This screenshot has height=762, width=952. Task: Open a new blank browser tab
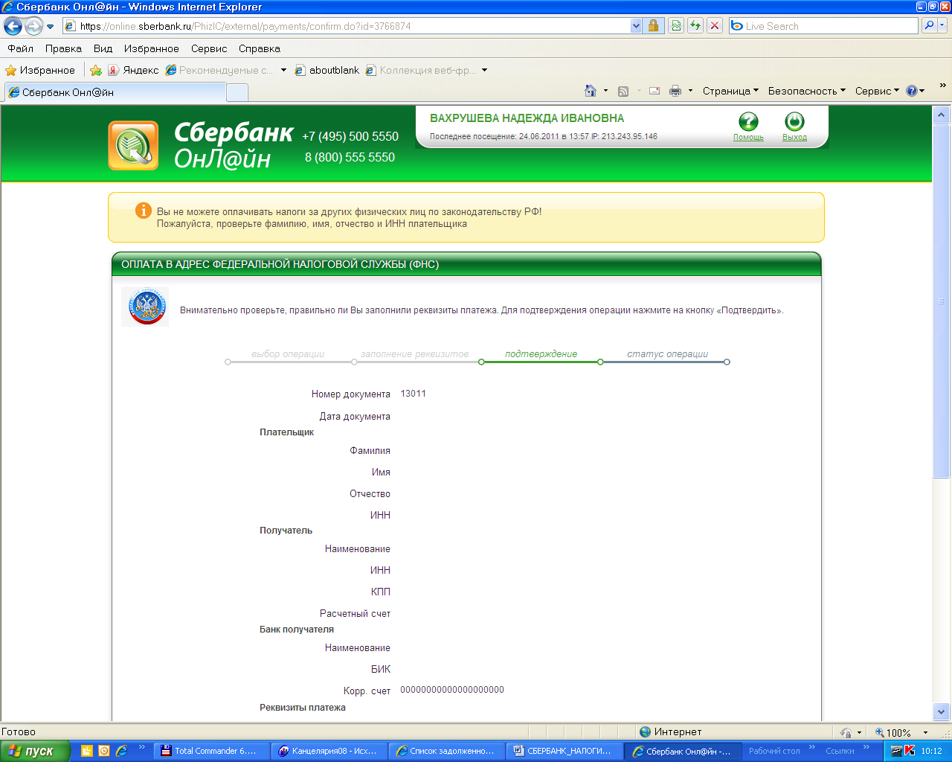point(237,92)
